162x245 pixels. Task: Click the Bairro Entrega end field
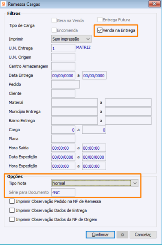click(128, 121)
